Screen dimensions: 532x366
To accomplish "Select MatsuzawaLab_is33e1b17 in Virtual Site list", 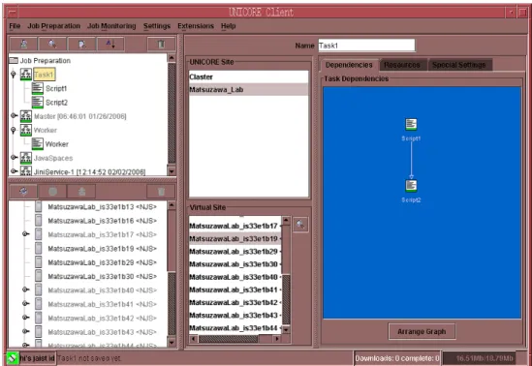I will tap(235, 226).
